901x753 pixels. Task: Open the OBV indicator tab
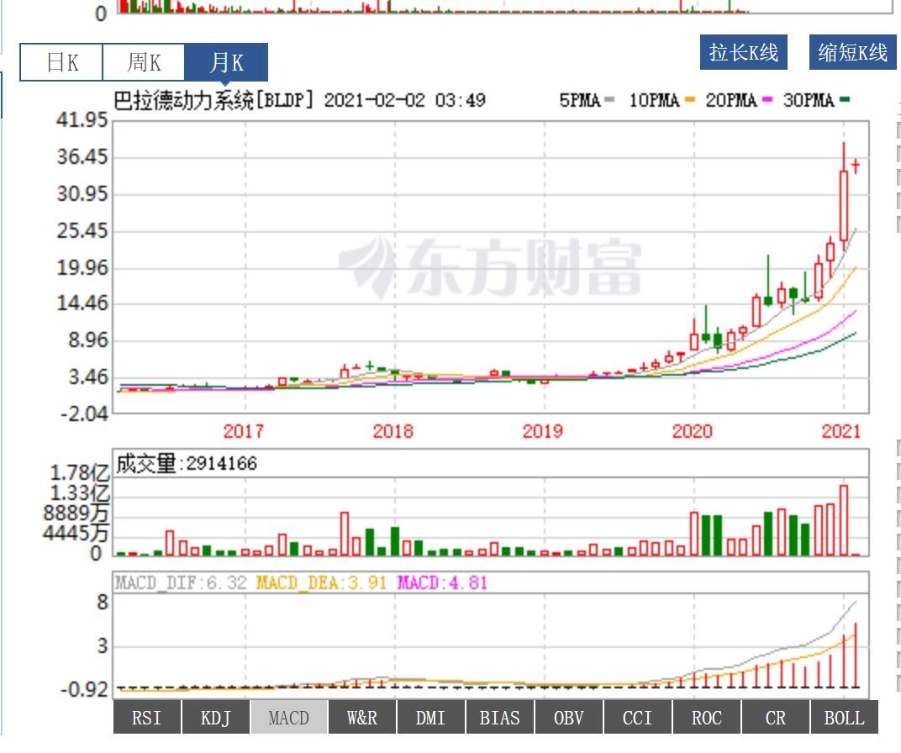point(569,718)
